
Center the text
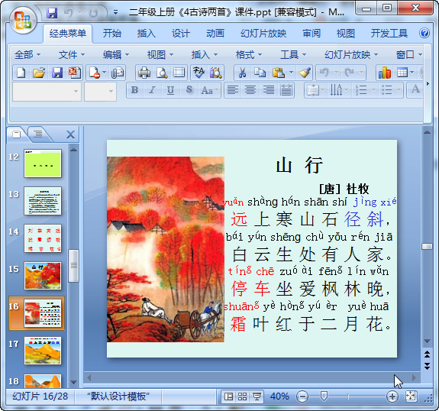click(x=250, y=90)
